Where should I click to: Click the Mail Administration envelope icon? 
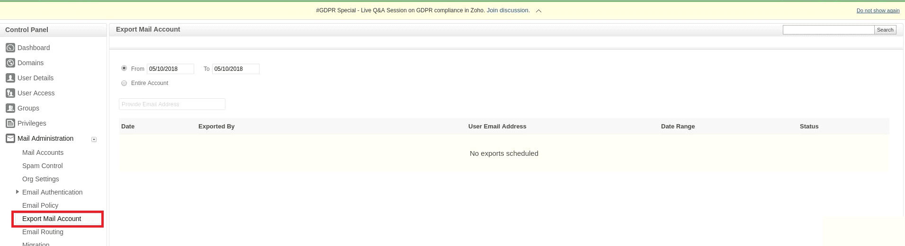tap(10, 138)
